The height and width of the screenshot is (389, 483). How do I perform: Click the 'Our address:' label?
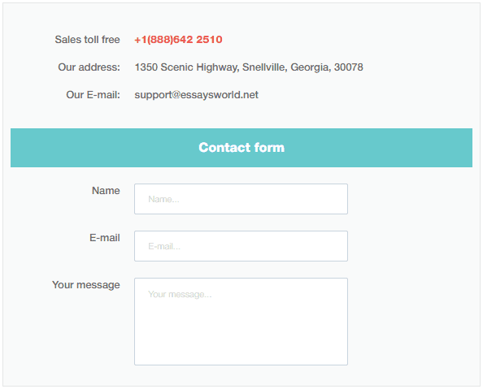coord(89,67)
